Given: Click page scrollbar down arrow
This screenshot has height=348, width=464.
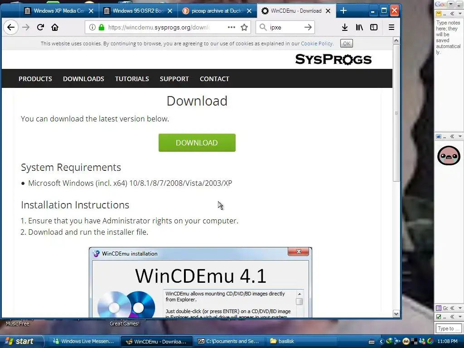Looking at the screenshot, I should point(396,314).
